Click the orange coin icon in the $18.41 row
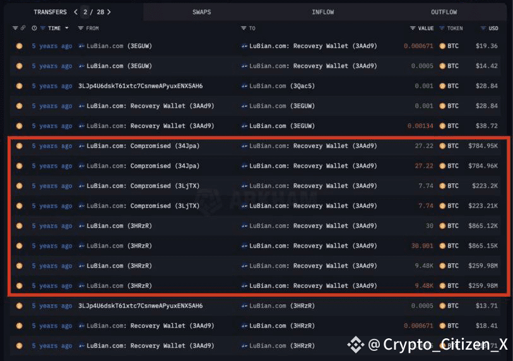Image resolution: width=513 pixels, height=361 pixels. point(20,326)
